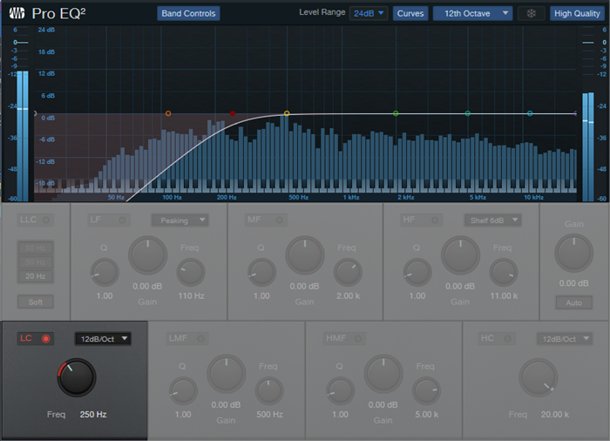
Task: Click the HMF Gain knob
Action: 383,374
